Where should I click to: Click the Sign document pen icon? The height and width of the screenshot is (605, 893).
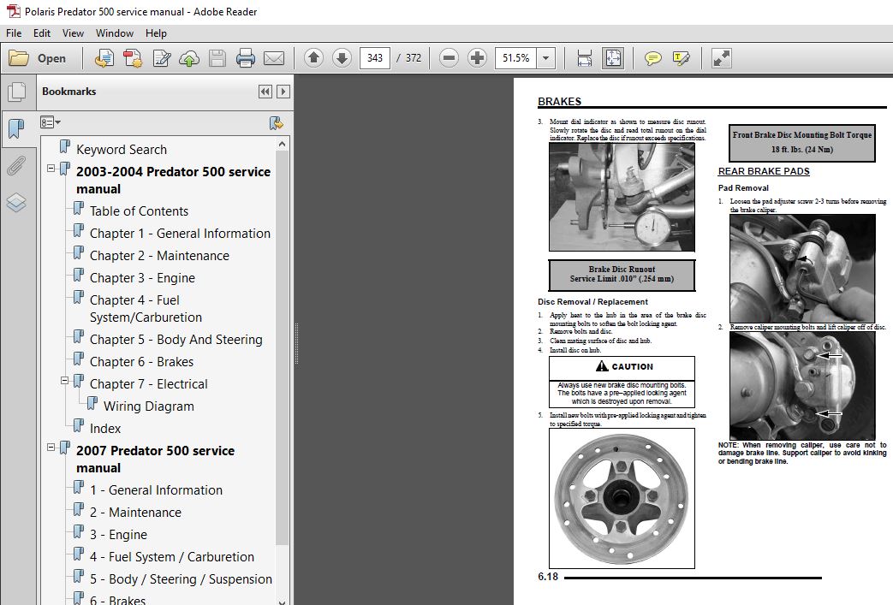(162, 58)
